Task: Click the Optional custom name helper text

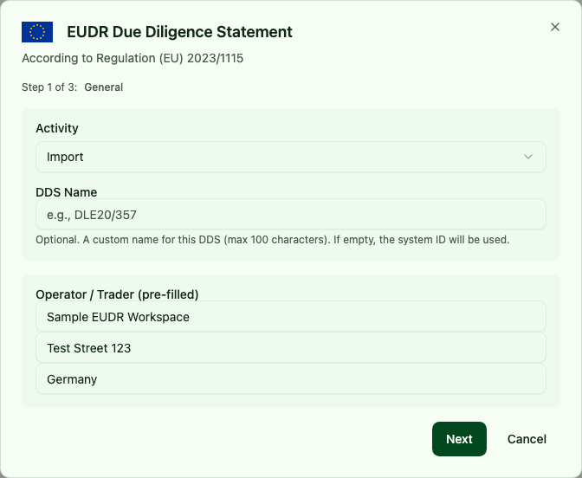Action: [273, 240]
